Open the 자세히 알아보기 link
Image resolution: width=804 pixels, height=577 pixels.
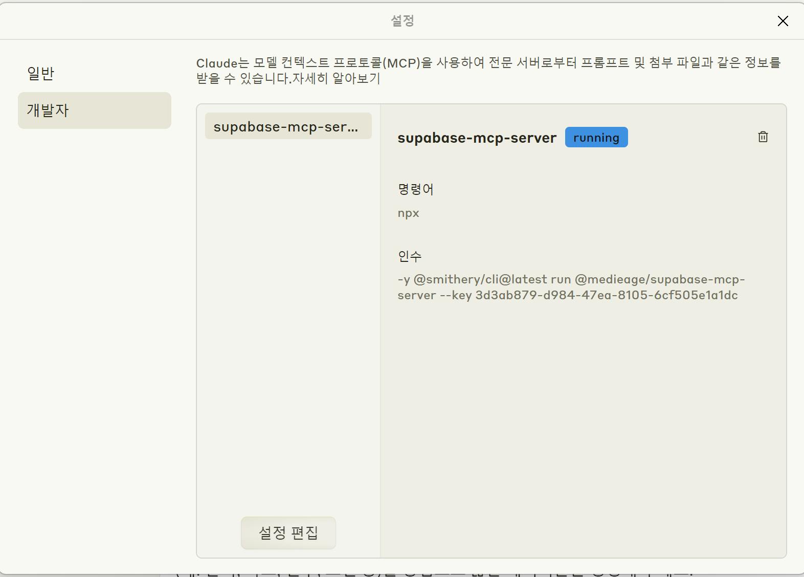tap(336, 79)
